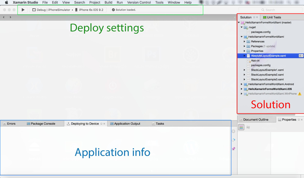Open the Search menu
Screen dimensions: 304x178
pos(80,2)
